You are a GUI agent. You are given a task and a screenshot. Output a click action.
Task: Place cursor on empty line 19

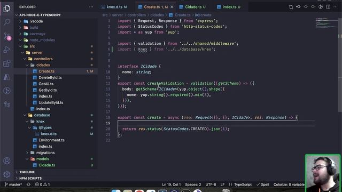click(x=216, y=123)
